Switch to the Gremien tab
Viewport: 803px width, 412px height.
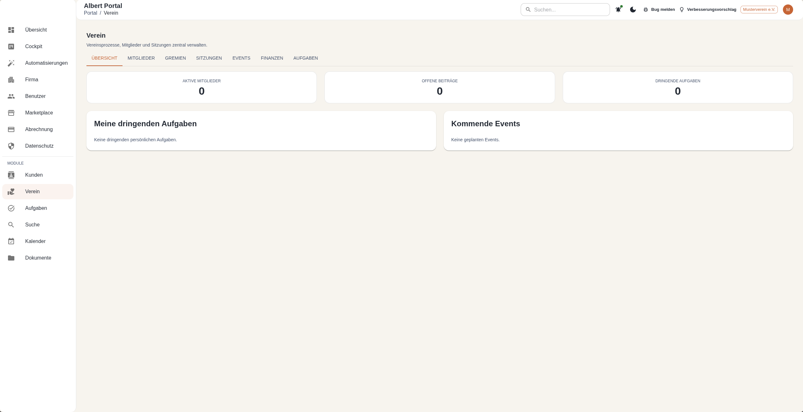pyautogui.click(x=175, y=58)
